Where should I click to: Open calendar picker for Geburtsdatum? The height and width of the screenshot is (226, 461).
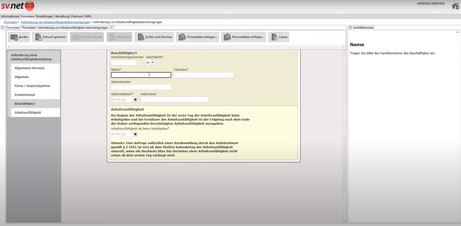pos(135,100)
